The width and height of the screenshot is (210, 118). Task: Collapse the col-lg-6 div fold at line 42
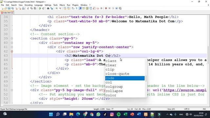click(x=12, y=51)
